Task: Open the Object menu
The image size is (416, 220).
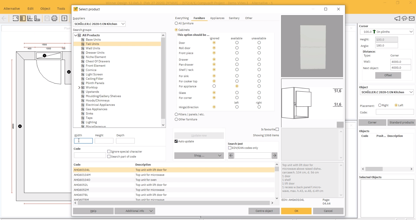Action: tap(45, 9)
